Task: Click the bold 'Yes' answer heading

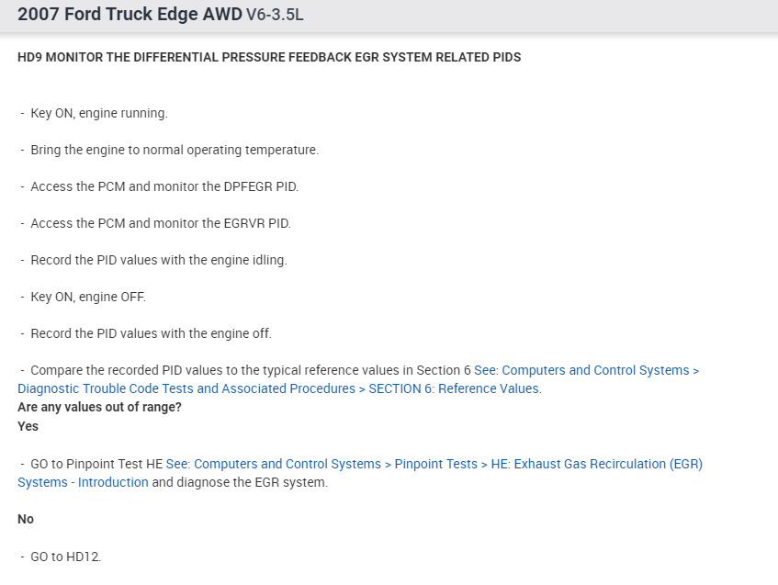Action: click(28, 426)
